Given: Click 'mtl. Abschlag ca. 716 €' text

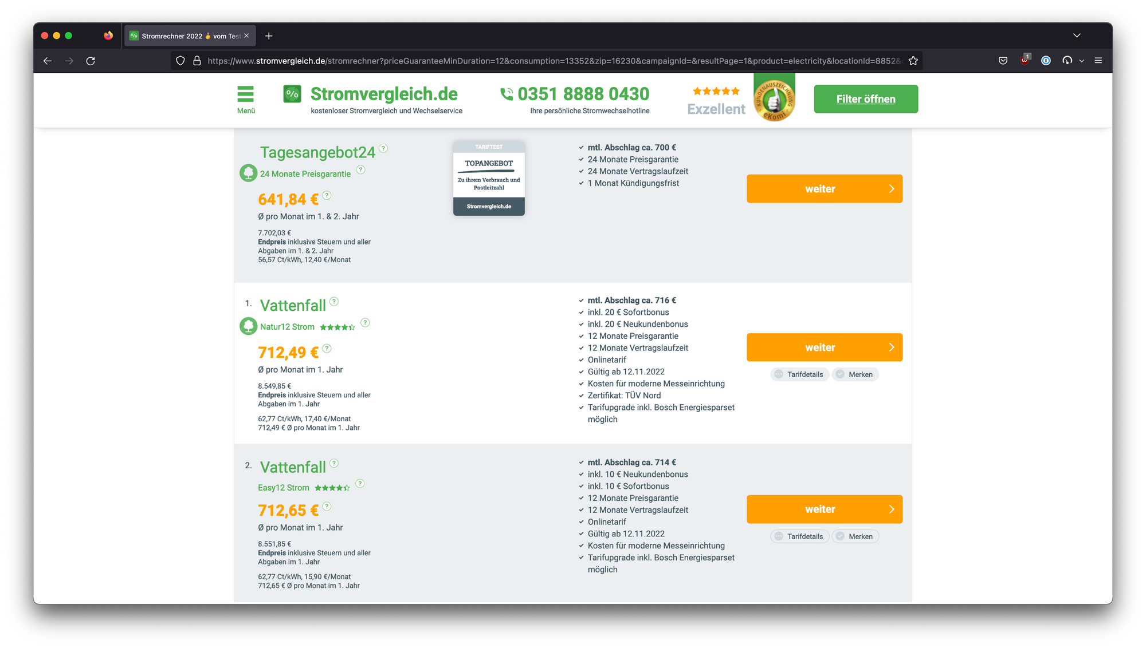Looking at the screenshot, I should [x=631, y=301].
